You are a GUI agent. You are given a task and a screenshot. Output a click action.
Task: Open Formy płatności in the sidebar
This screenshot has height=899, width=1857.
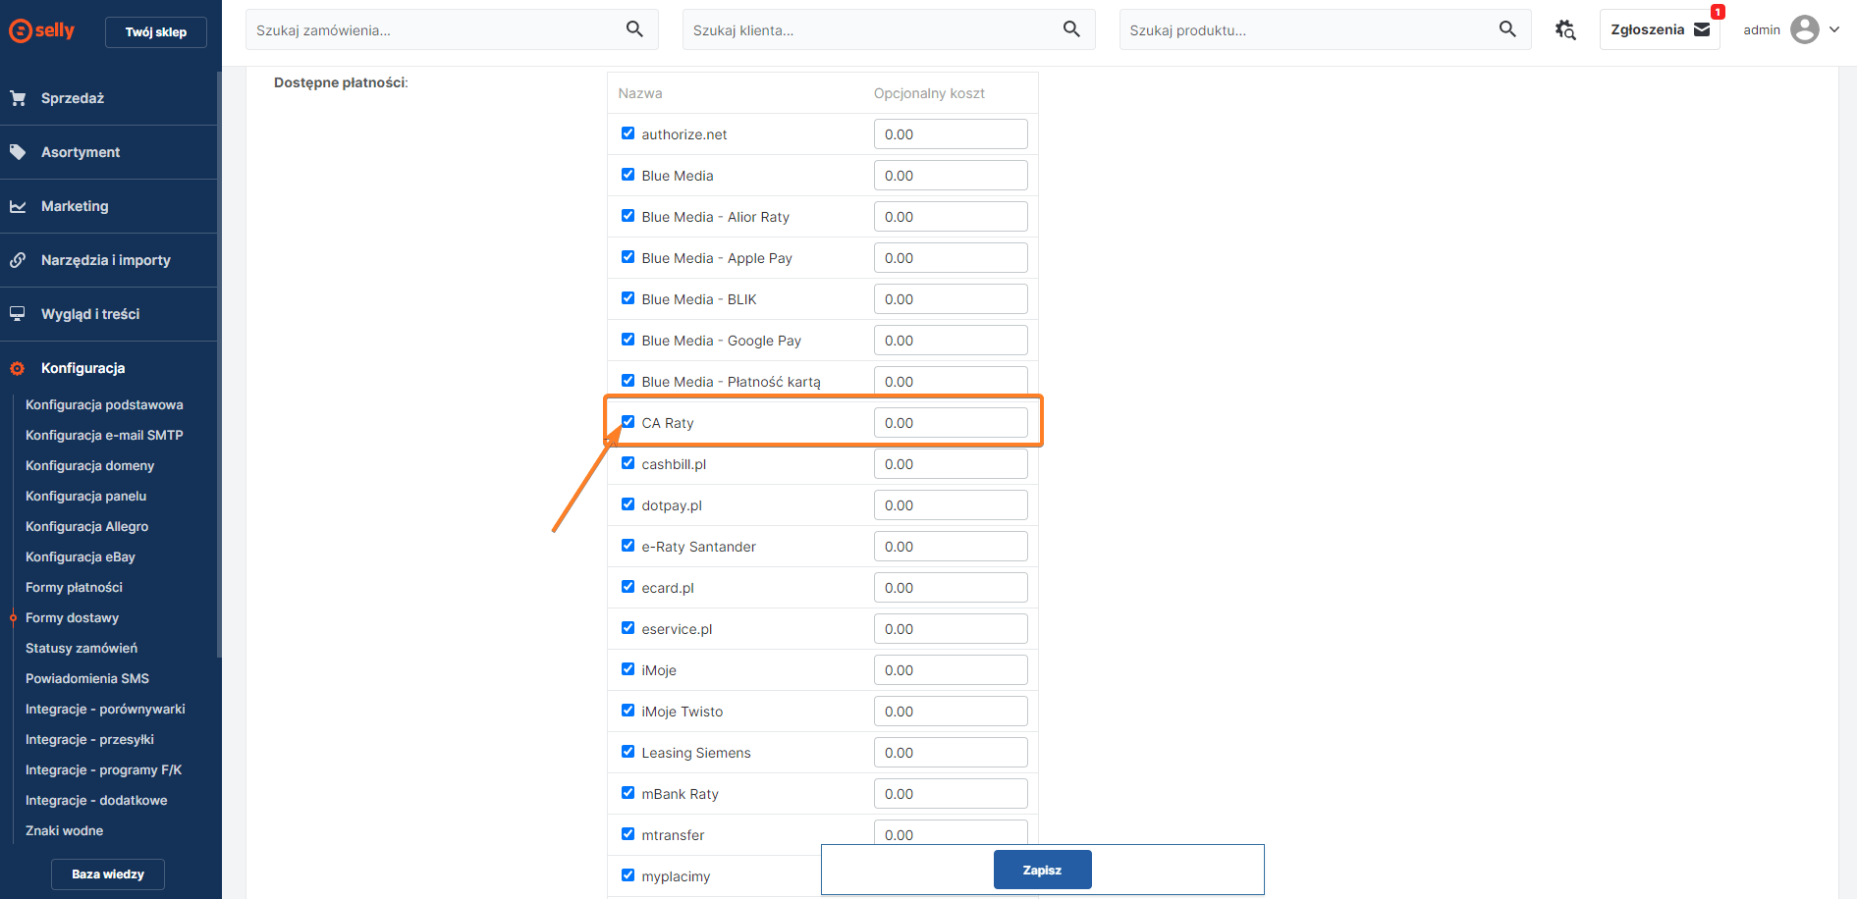click(x=74, y=587)
